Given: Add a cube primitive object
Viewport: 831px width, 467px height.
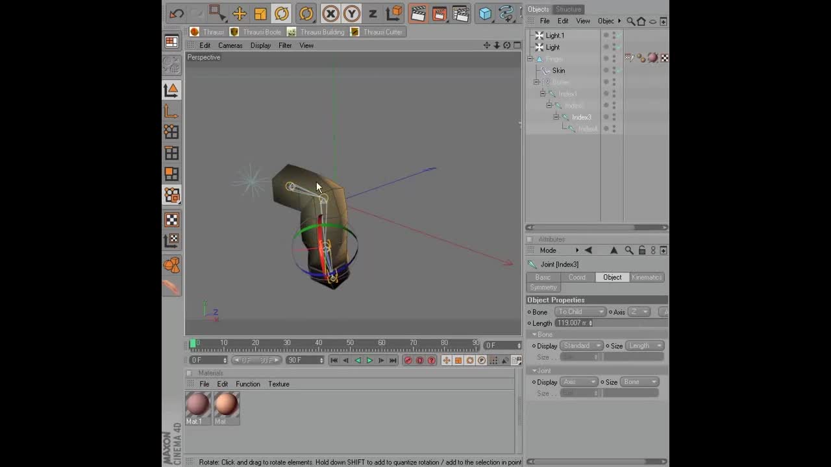Looking at the screenshot, I should (x=485, y=14).
